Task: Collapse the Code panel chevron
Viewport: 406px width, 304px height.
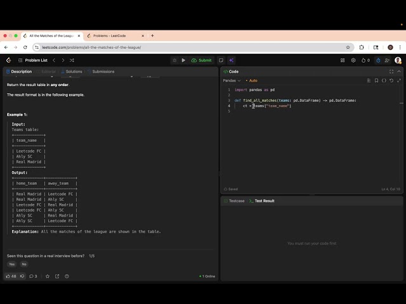Action: coord(399,72)
